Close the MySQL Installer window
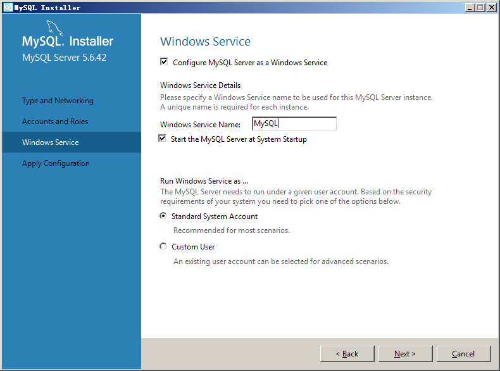500x371 pixels. coord(491,8)
